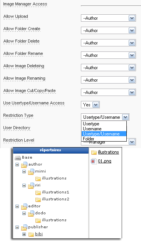The height and width of the screenshot is (241, 141).
Task: Click the illustrations2 folder icon
Action: click(x=38, y=200)
